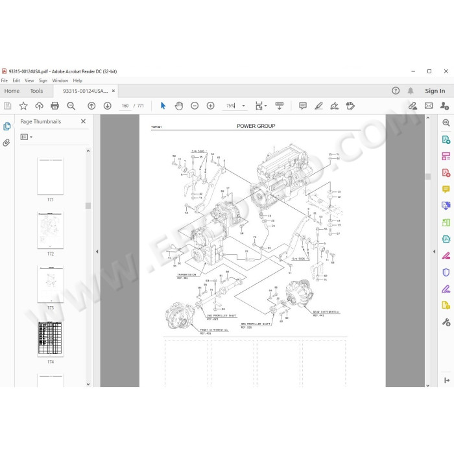
Task: Bookmark this file with the star icon
Action: [x=23, y=106]
